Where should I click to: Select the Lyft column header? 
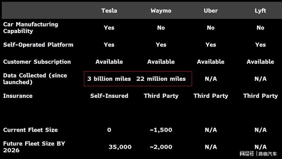click(x=260, y=11)
